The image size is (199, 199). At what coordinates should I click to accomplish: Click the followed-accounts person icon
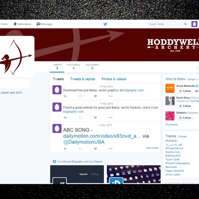click(x=55, y=162)
